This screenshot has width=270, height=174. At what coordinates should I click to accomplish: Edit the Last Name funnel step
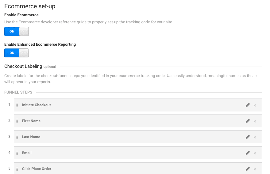[x=248, y=137]
